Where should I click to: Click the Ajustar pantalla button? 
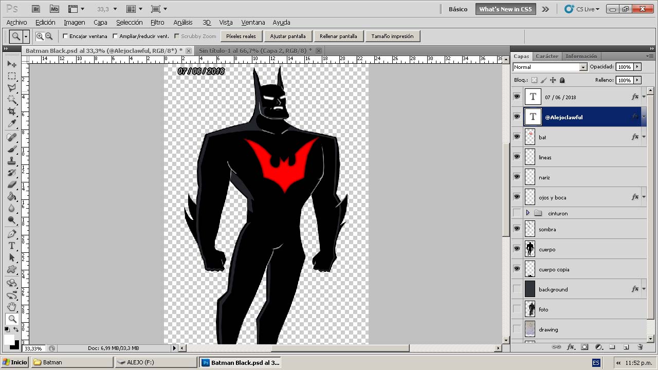click(x=287, y=36)
